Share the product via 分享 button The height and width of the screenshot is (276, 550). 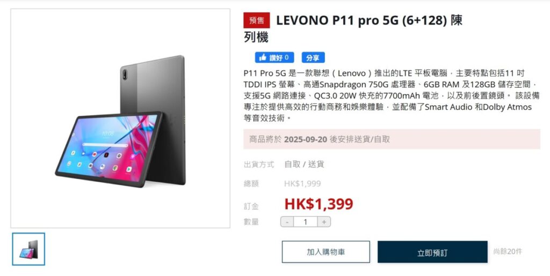[x=313, y=57]
